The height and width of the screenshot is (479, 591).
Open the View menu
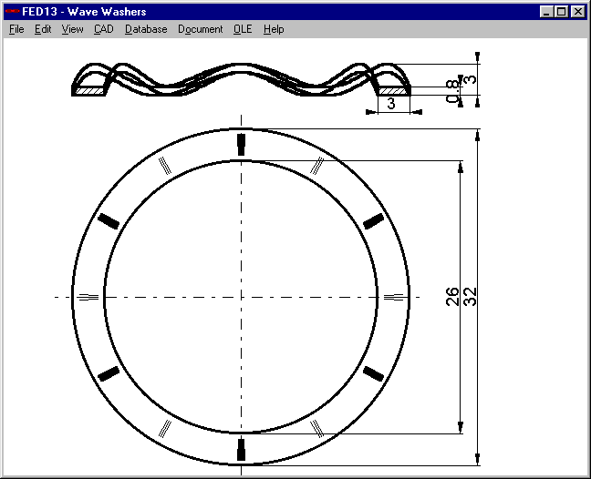pyautogui.click(x=72, y=29)
